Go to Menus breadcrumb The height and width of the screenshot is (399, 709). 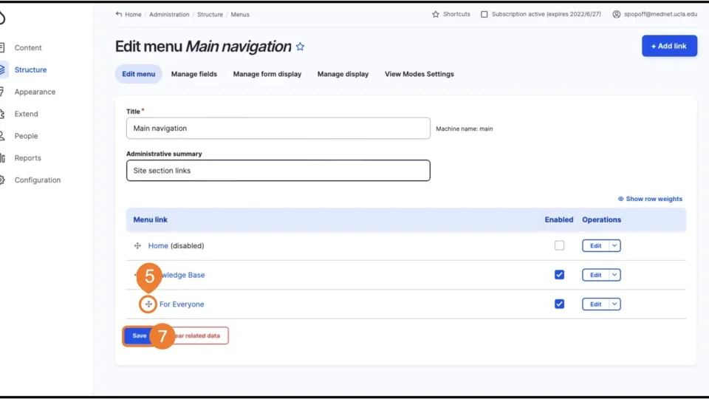[x=240, y=15]
